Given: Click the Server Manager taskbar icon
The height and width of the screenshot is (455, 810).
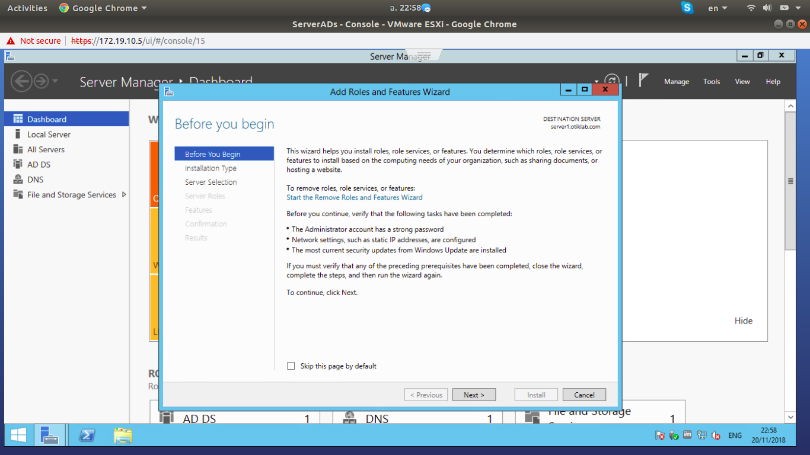Looking at the screenshot, I should point(49,435).
